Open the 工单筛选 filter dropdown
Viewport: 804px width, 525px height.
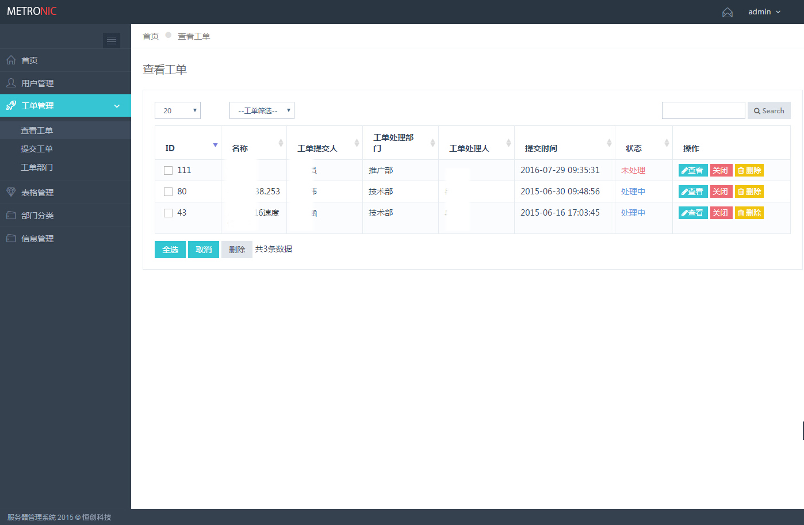pyautogui.click(x=262, y=110)
